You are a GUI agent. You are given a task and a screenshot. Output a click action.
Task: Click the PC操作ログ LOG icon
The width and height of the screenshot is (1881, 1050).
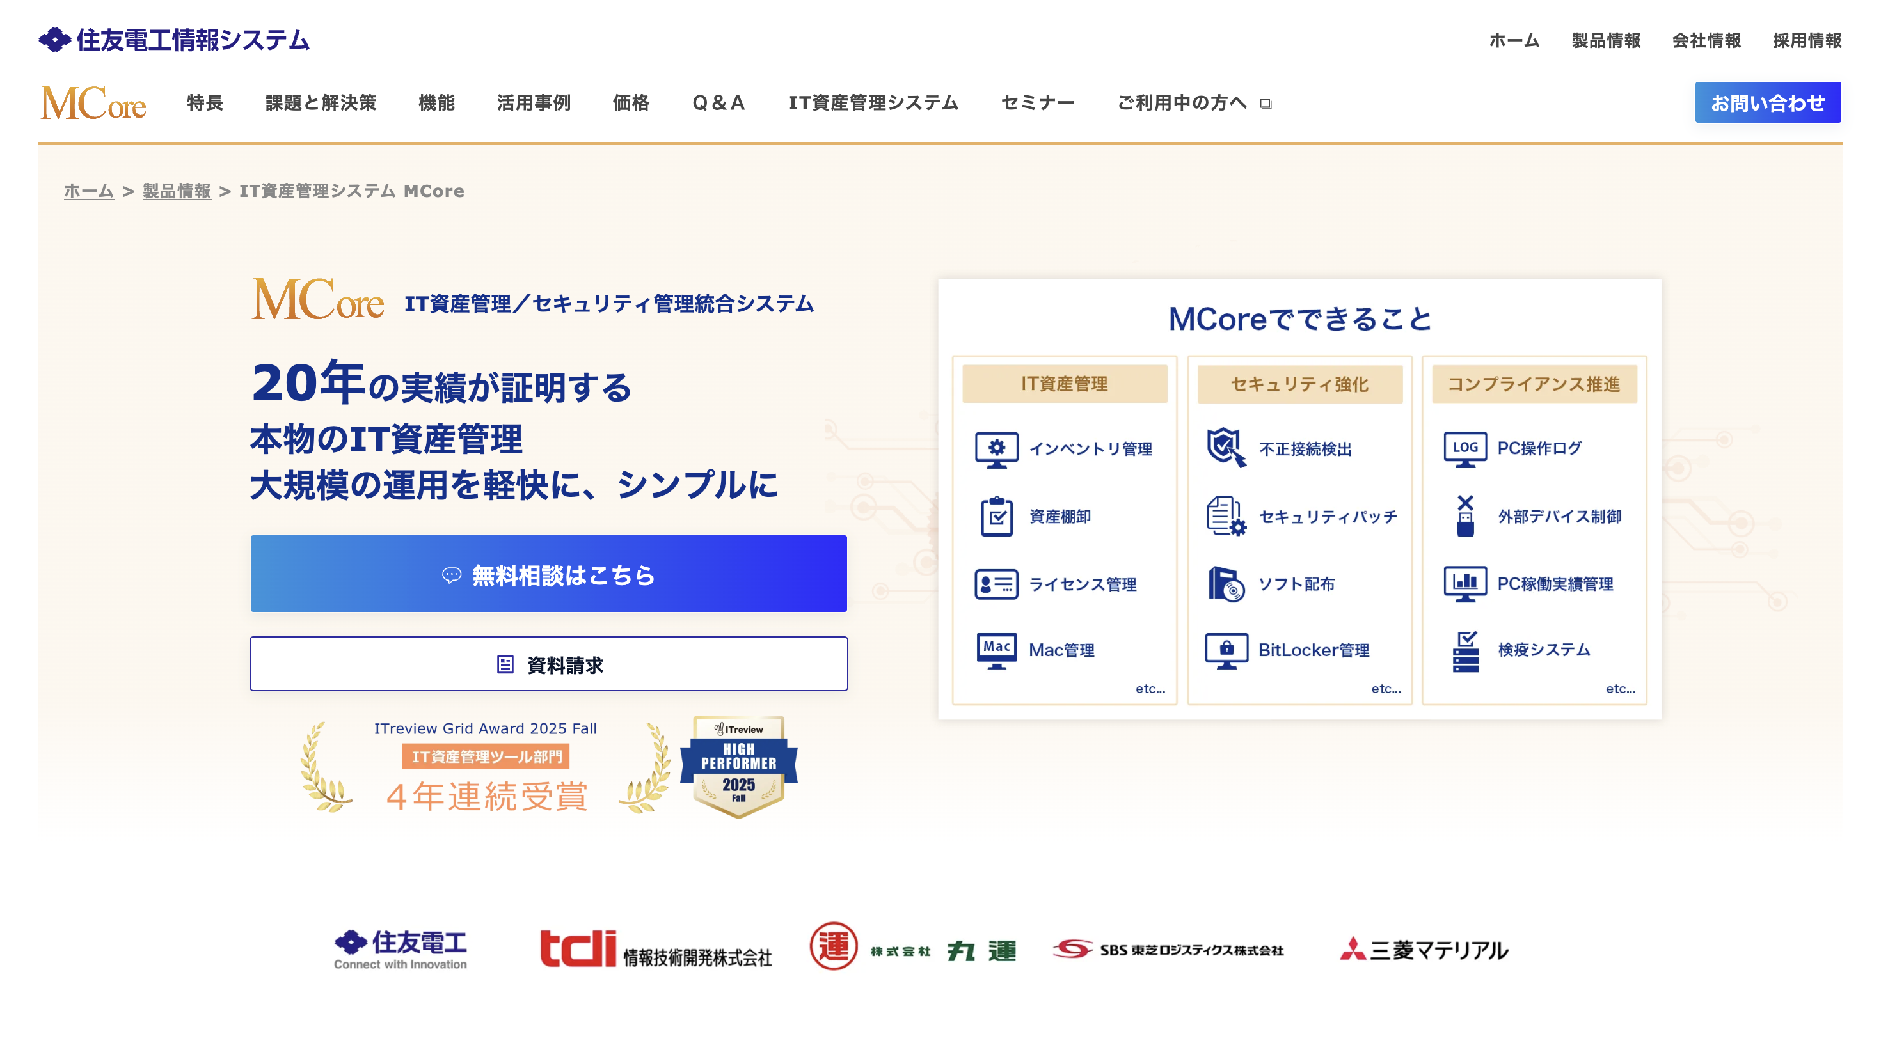coord(1466,450)
